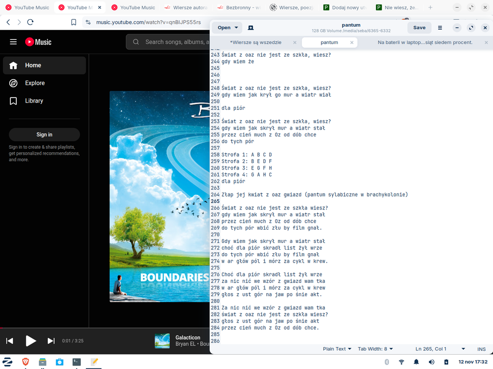This screenshot has height=369, width=493.
Task: Open the volume control in system tray
Action: pos(431,362)
